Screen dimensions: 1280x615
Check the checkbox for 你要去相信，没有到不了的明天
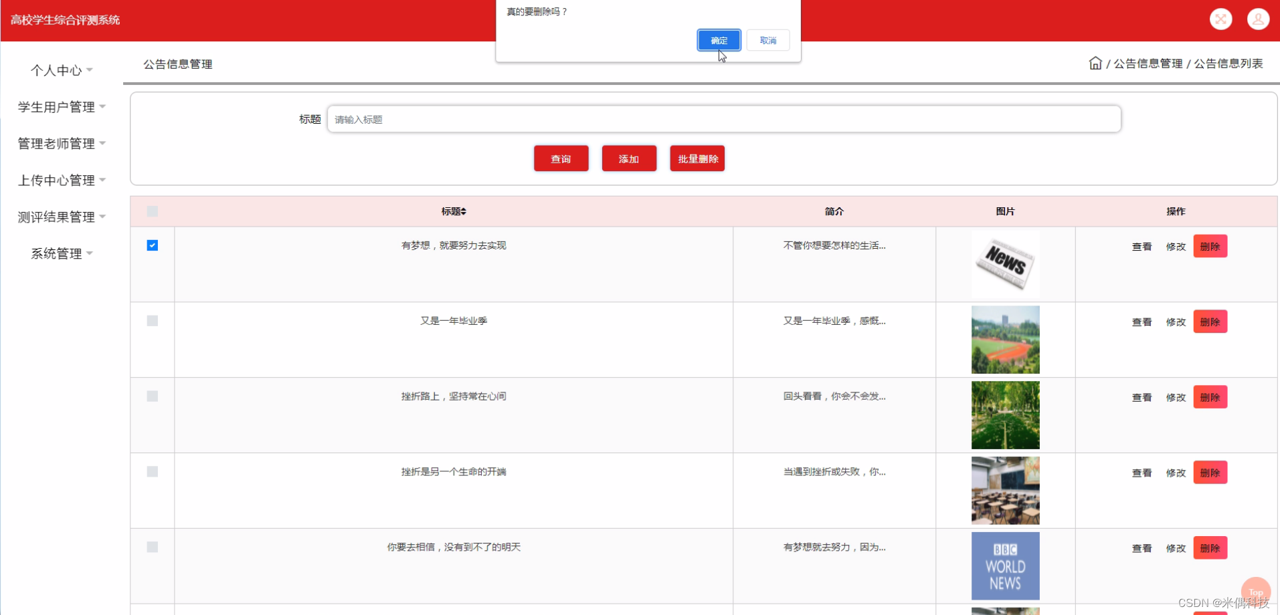pyautogui.click(x=153, y=547)
